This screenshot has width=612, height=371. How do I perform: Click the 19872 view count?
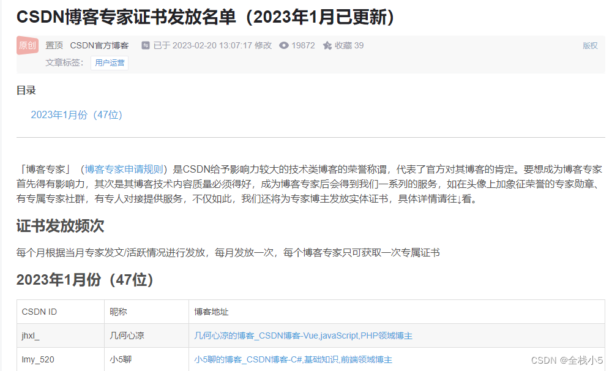tap(303, 45)
